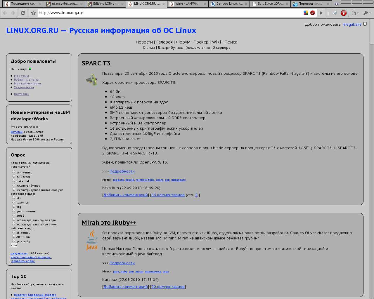The image size is (374, 299).
Task: Close the Gentoo Linux tab
Action: click(246, 4)
